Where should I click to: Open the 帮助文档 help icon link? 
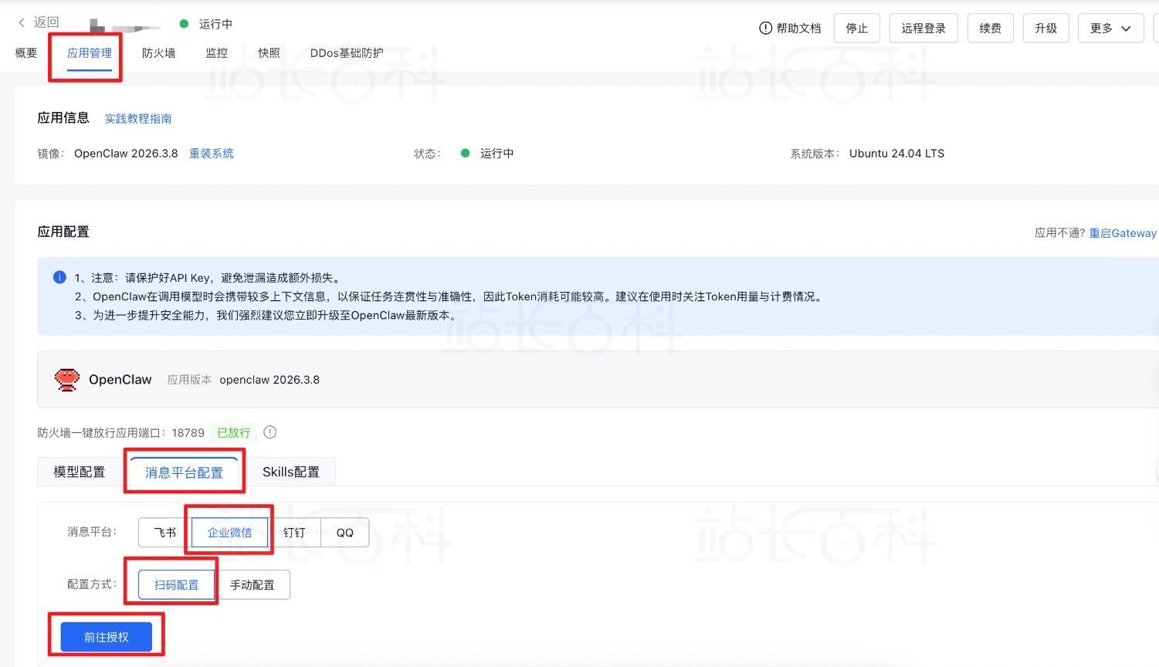[790, 28]
